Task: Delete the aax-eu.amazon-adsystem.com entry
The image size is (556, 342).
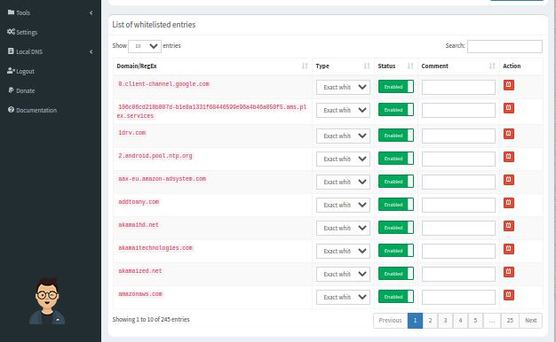Action: [509, 180]
